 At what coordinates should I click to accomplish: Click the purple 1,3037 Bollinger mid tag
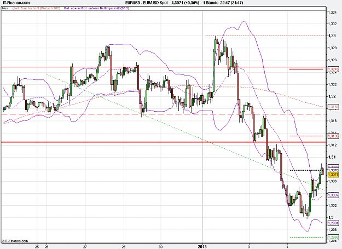pyautogui.click(x=333, y=195)
